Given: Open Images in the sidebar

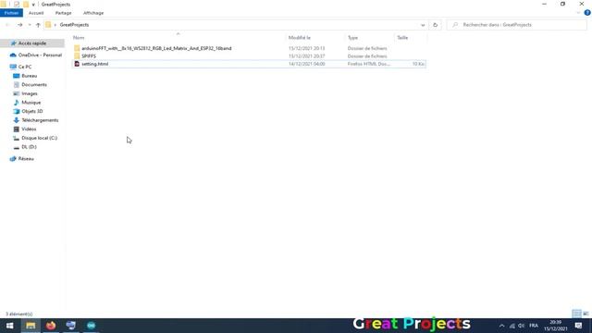Looking at the screenshot, I should [30, 93].
